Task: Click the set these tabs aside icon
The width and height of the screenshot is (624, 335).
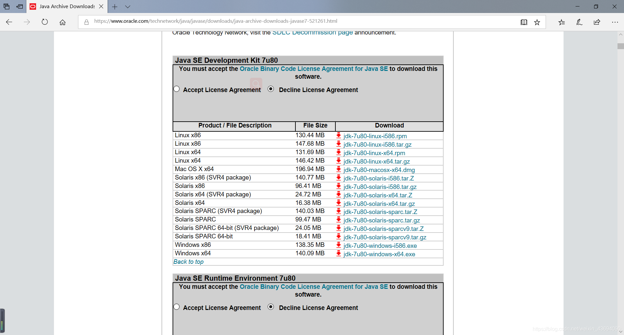Action: pyautogui.click(x=20, y=7)
